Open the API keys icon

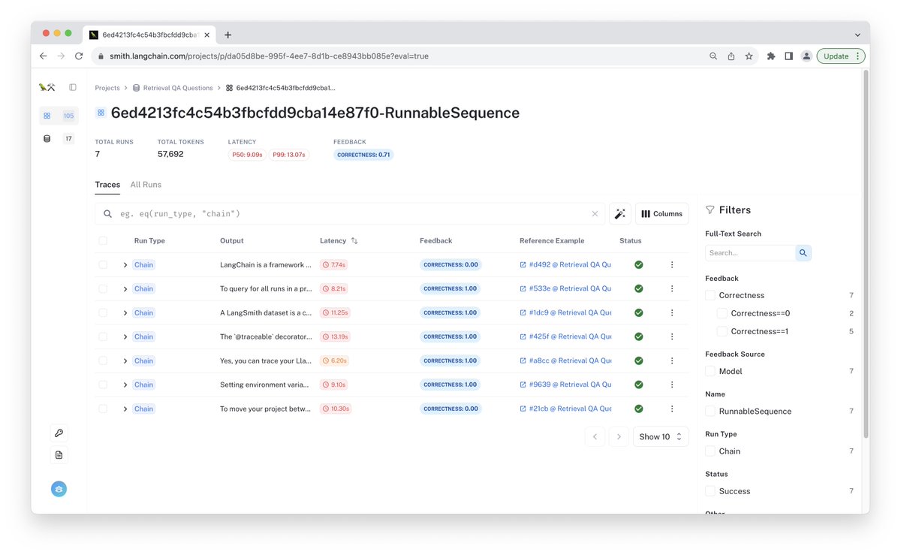59,433
